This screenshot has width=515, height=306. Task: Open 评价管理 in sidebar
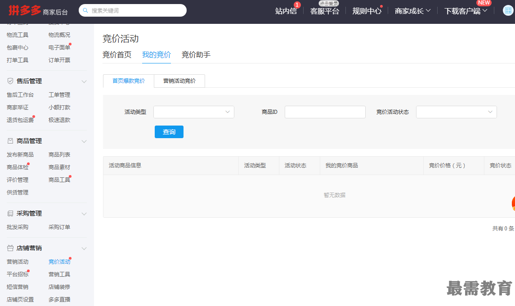click(x=18, y=180)
